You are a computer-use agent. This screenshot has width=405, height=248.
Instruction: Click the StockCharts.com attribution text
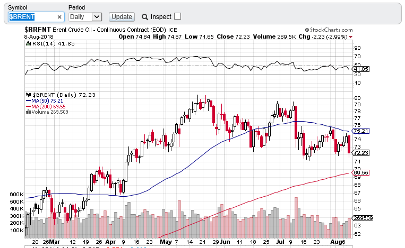pos(329,30)
